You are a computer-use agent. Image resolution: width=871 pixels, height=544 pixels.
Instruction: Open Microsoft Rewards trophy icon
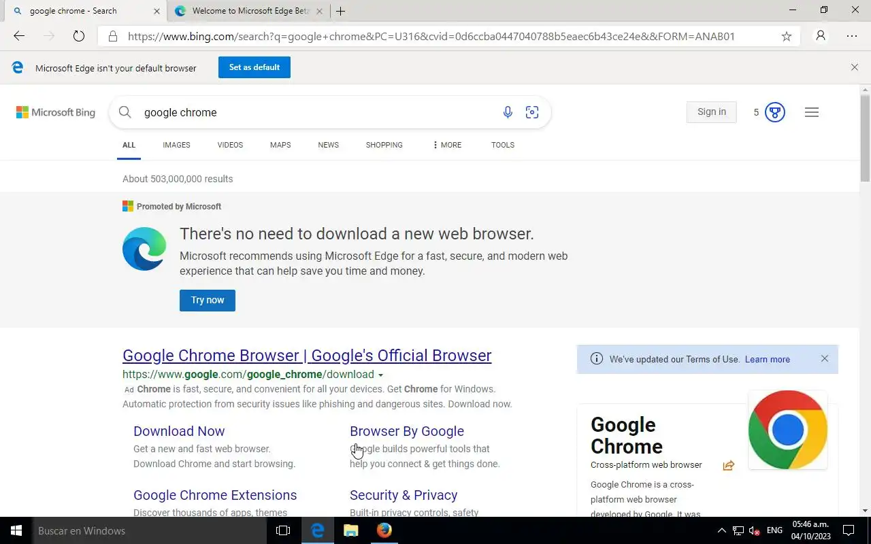774,112
